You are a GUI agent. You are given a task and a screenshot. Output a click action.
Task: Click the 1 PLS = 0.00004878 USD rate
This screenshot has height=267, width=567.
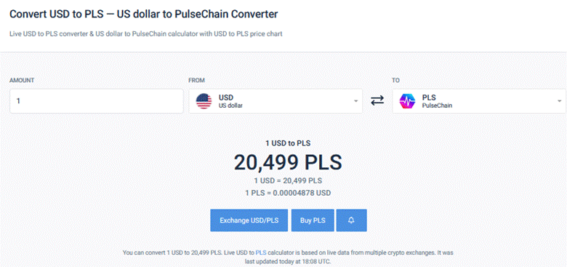click(288, 194)
